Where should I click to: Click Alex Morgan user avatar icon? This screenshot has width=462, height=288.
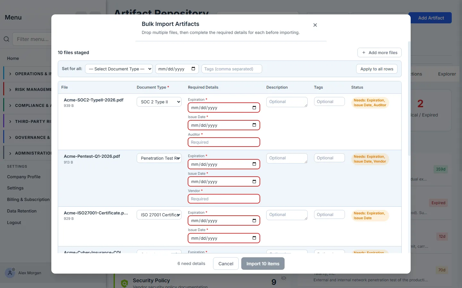tap(10, 273)
